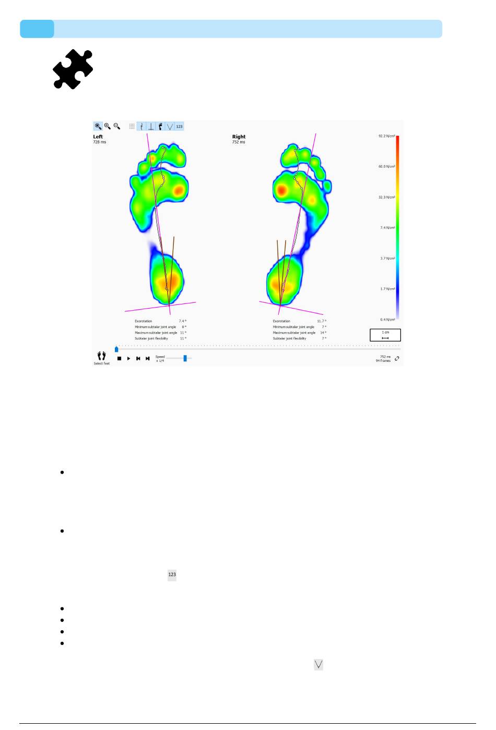
Task: Click the inline 123 icon in text
Action: pos(172,575)
